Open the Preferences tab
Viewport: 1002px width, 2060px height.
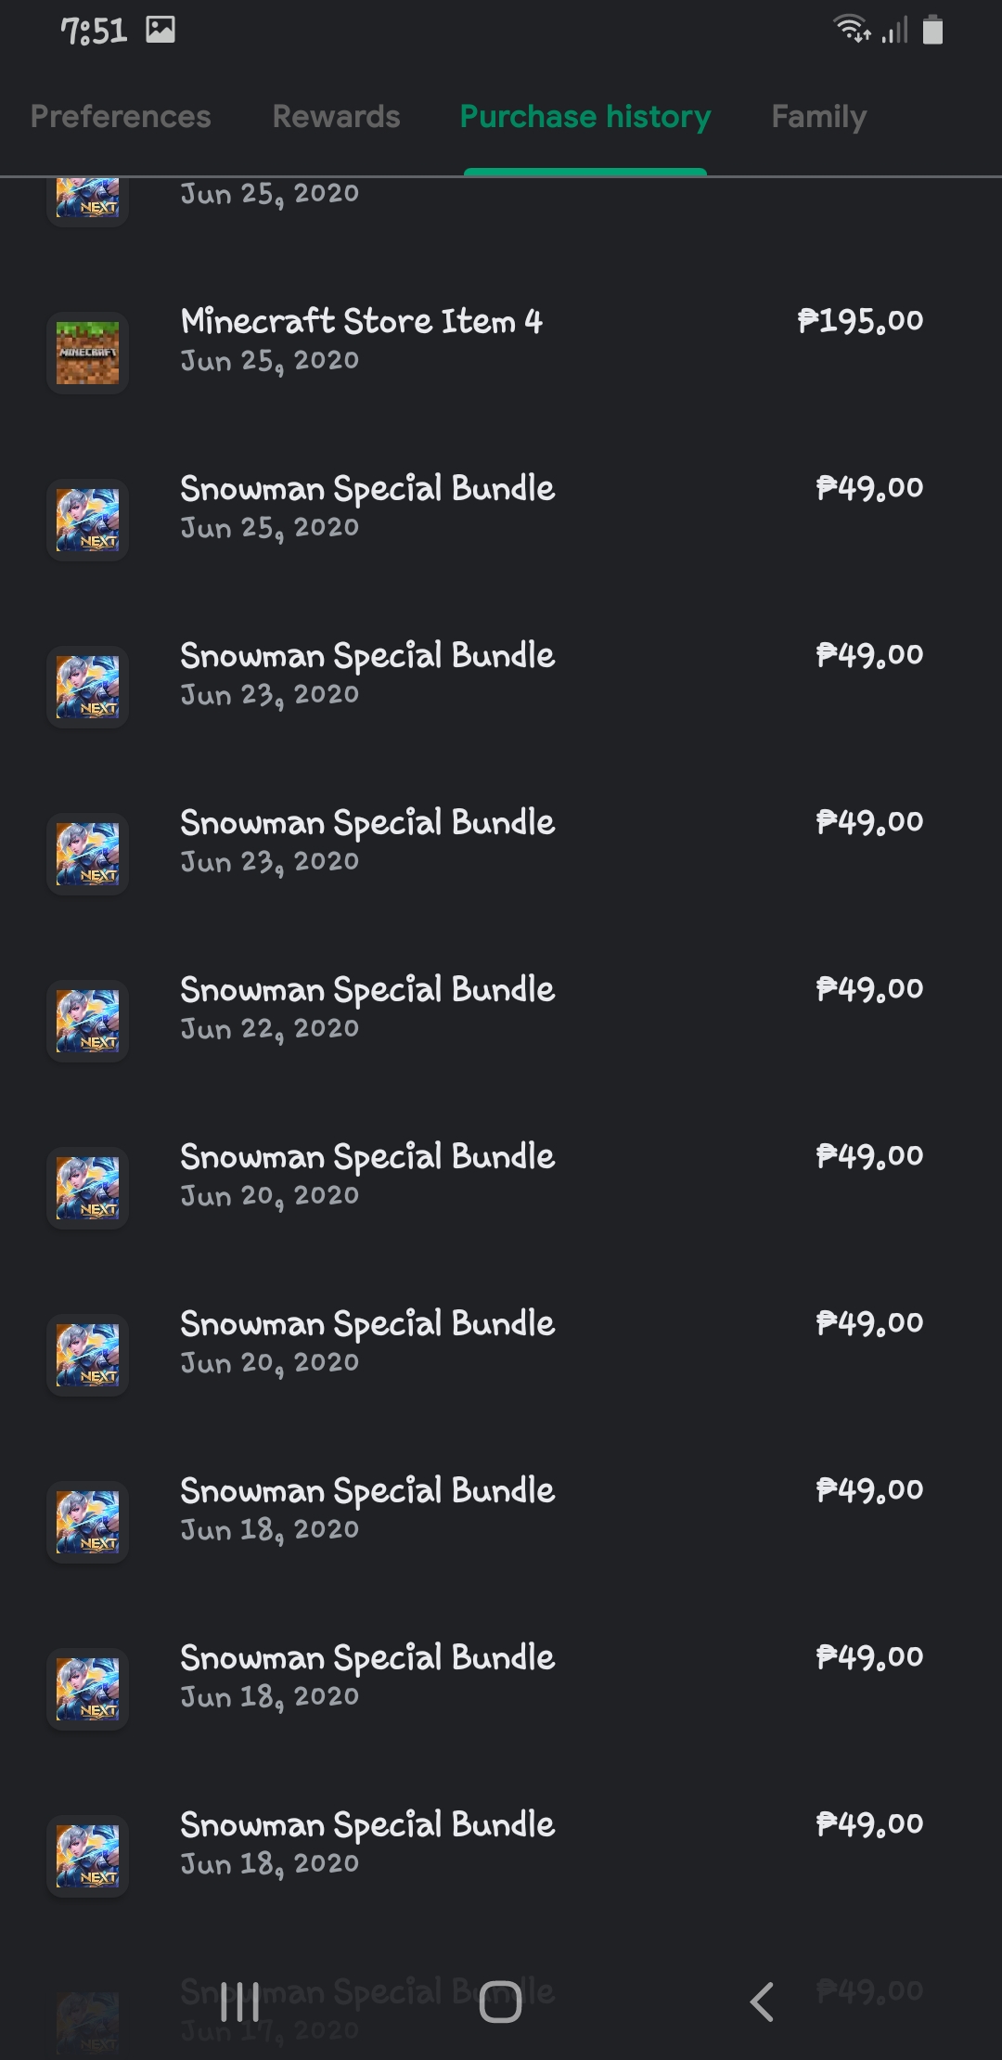click(121, 117)
